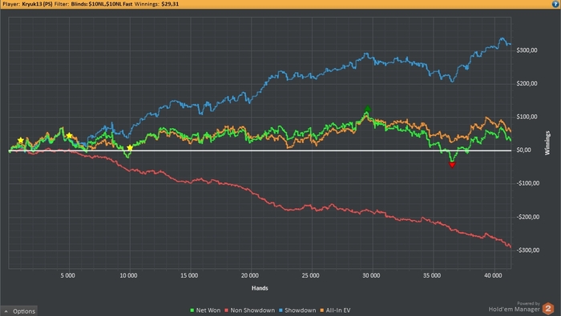Open the Options panel
561x316 pixels.
pos(19,311)
